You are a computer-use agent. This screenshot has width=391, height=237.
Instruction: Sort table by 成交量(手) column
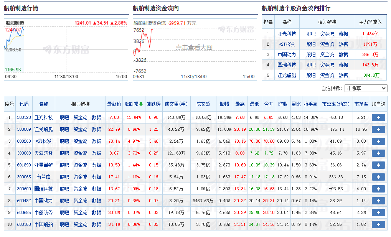pyautogui.click(x=176, y=104)
